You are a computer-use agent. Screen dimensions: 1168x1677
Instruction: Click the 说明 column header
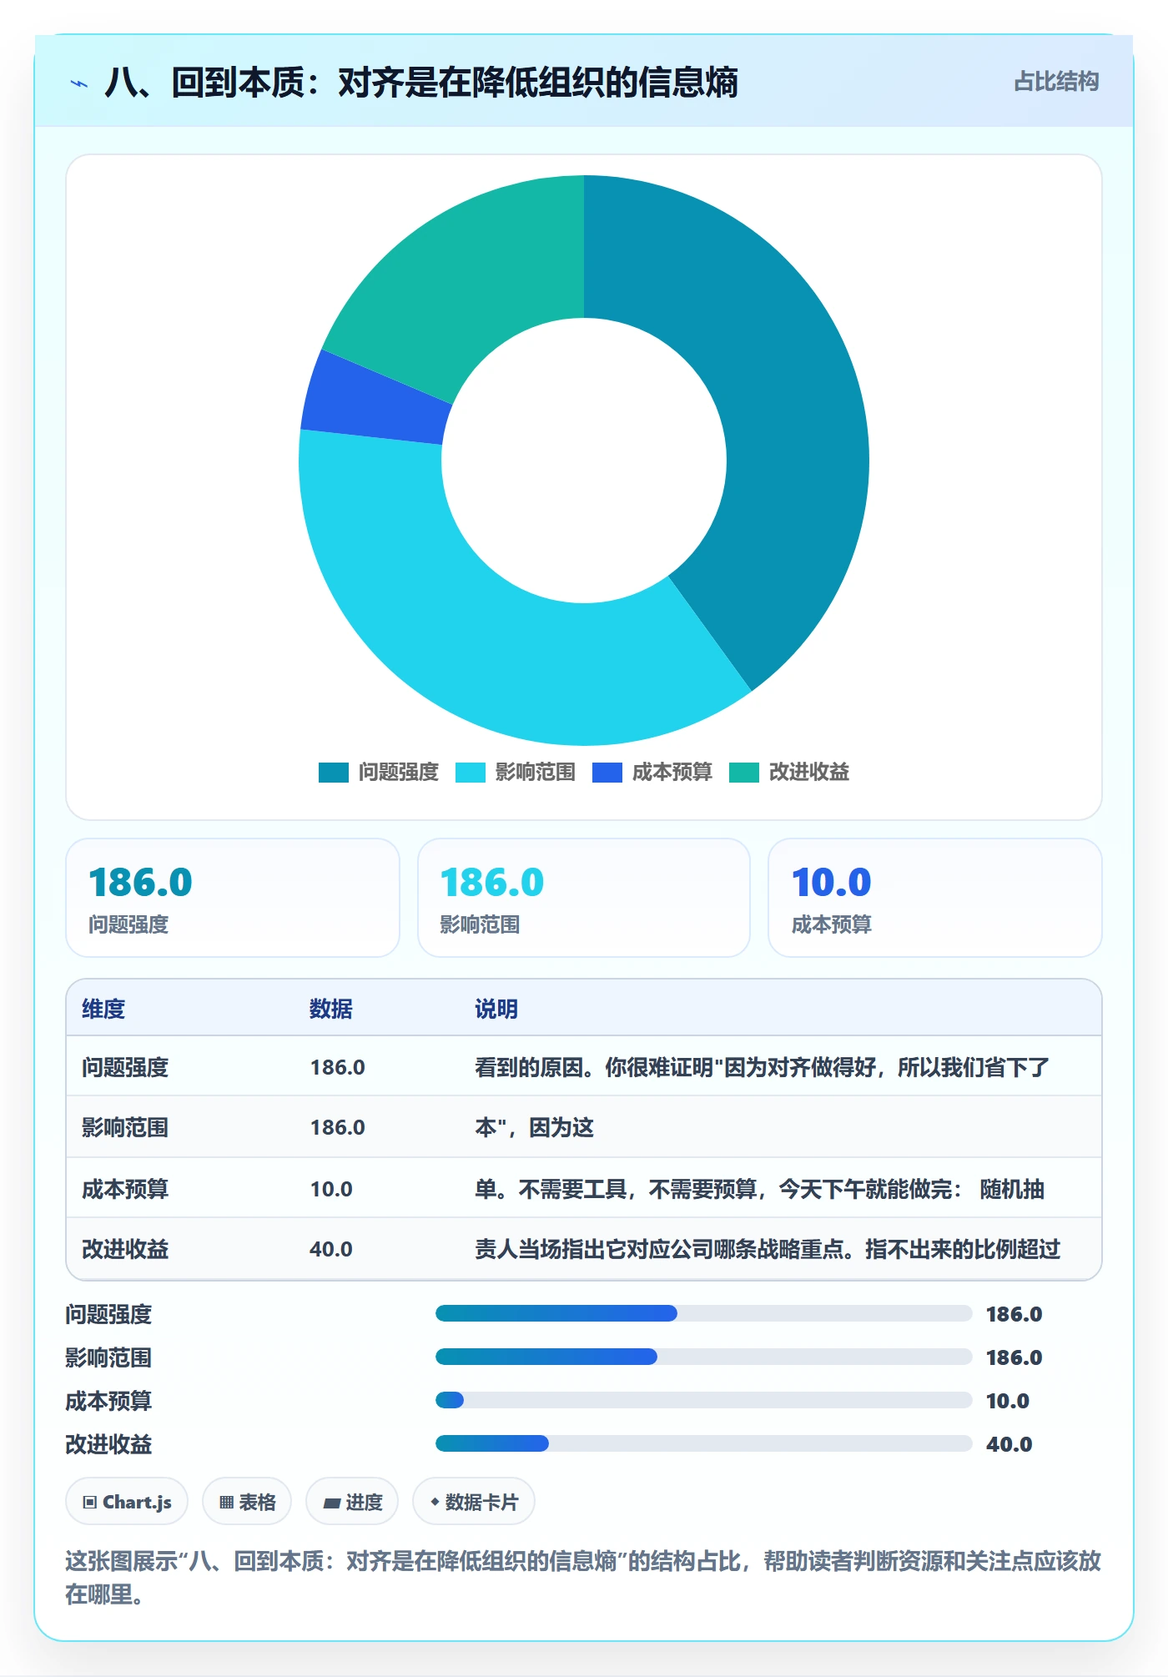click(x=496, y=1009)
